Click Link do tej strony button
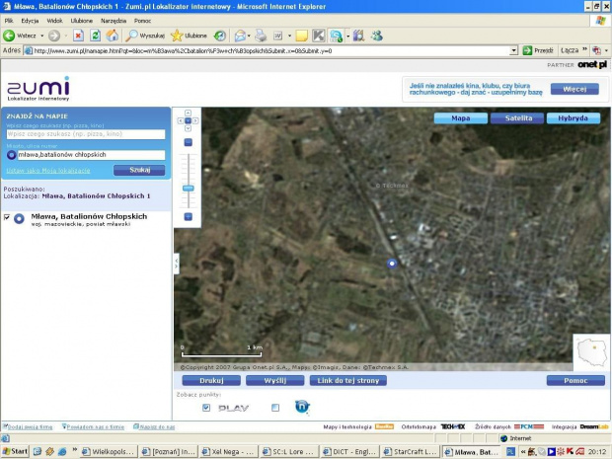Screen dimensions: 612x459 click(x=348, y=381)
